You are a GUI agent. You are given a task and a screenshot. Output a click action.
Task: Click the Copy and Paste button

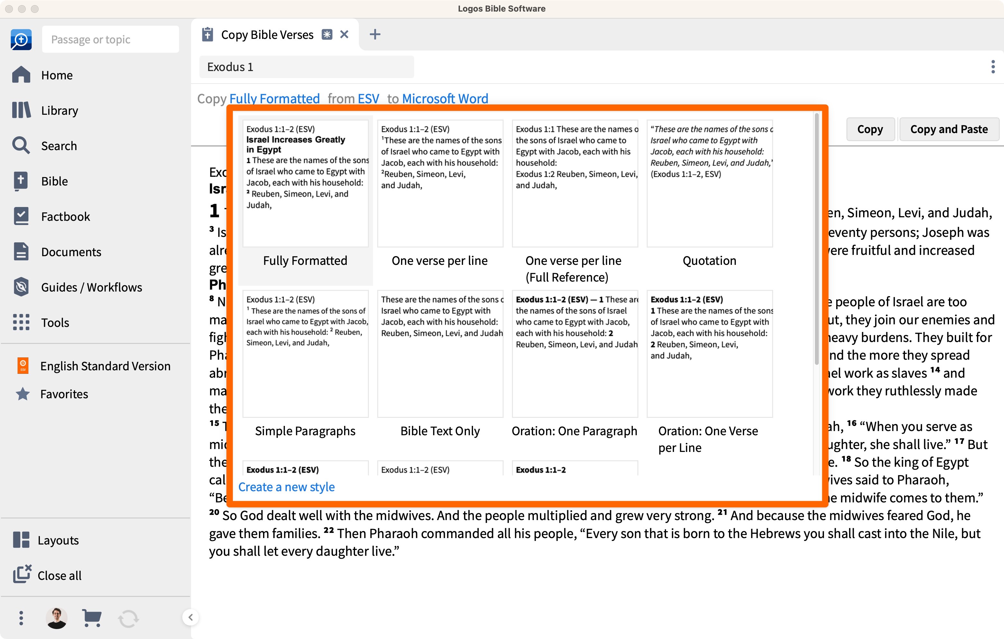pyautogui.click(x=949, y=129)
